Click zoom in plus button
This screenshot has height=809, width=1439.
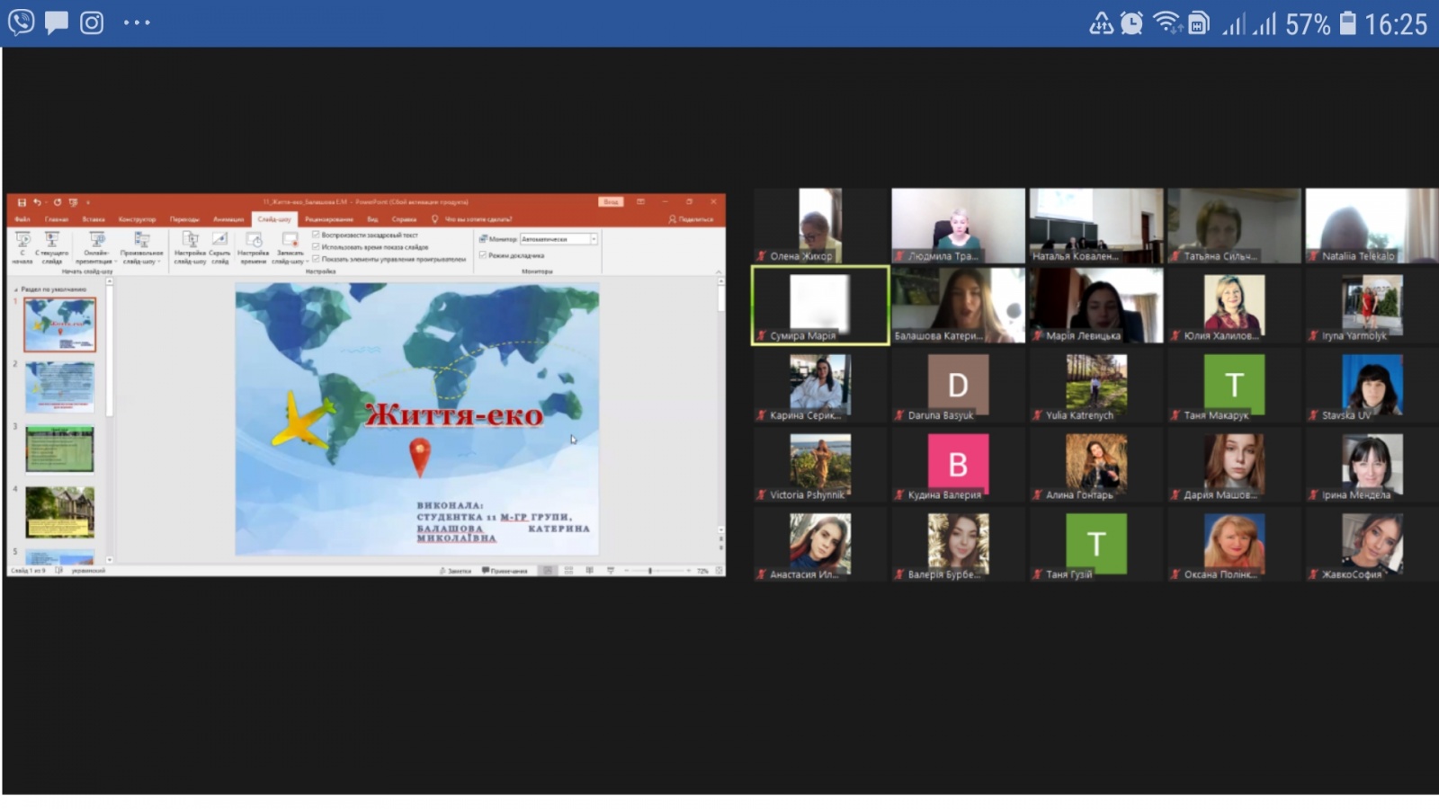coord(690,571)
